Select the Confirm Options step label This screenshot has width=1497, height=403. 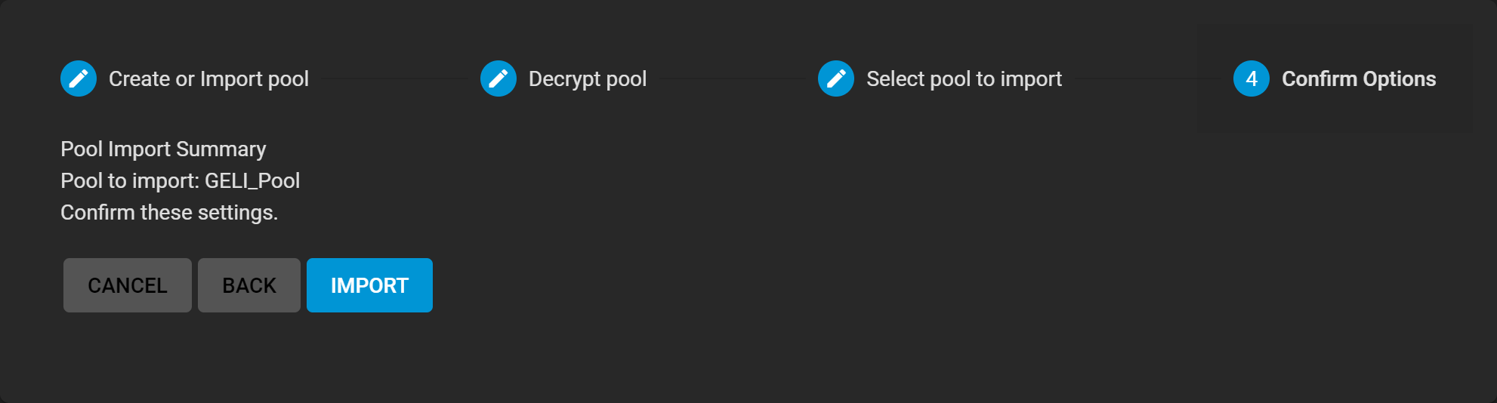coord(1359,79)
